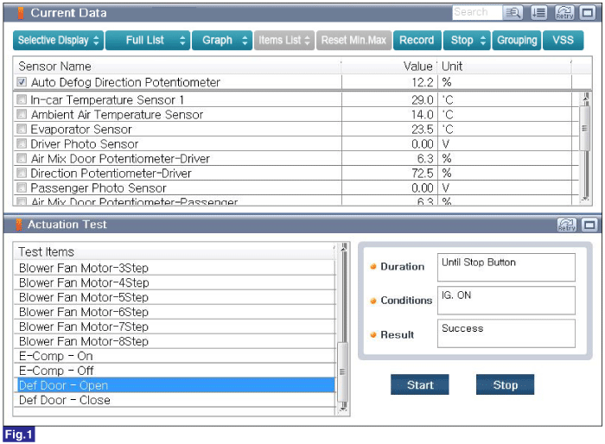This screenshot has height=444, width=605.
Task: Select E-Comp - On test item
Action: [x=175, y=356]
